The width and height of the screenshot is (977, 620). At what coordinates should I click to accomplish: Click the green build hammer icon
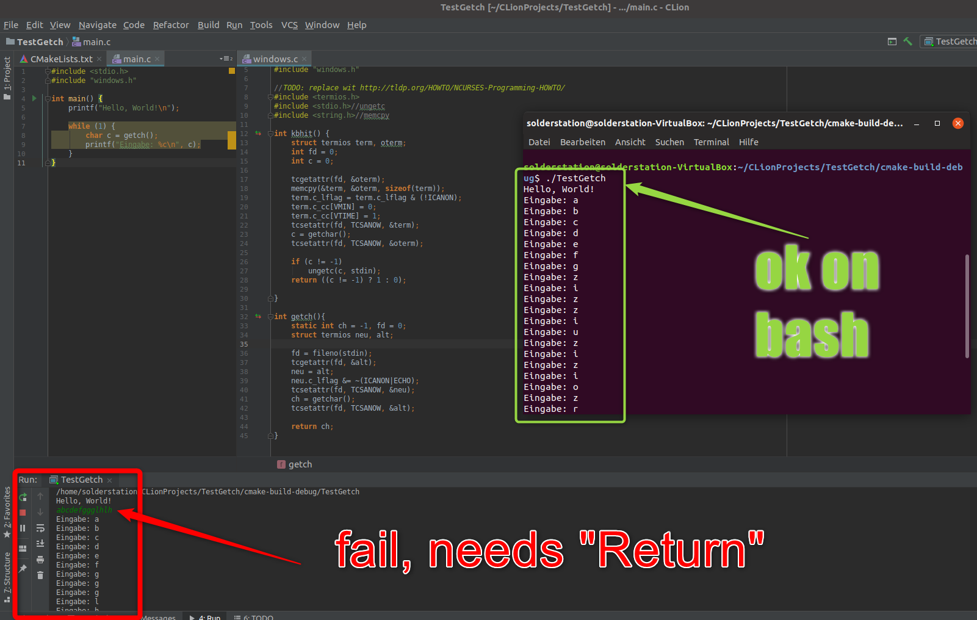pos(908,41)
